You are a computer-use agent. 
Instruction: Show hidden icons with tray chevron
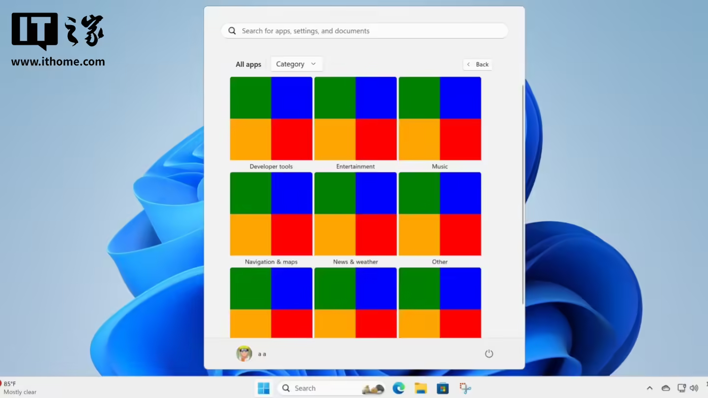pyautogui.click(x=649, y=388)
